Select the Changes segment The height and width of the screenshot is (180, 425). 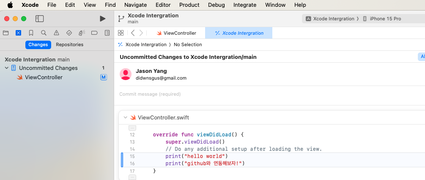click(38, 44)
